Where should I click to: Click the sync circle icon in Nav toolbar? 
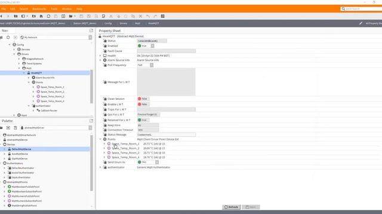(8, 37)
